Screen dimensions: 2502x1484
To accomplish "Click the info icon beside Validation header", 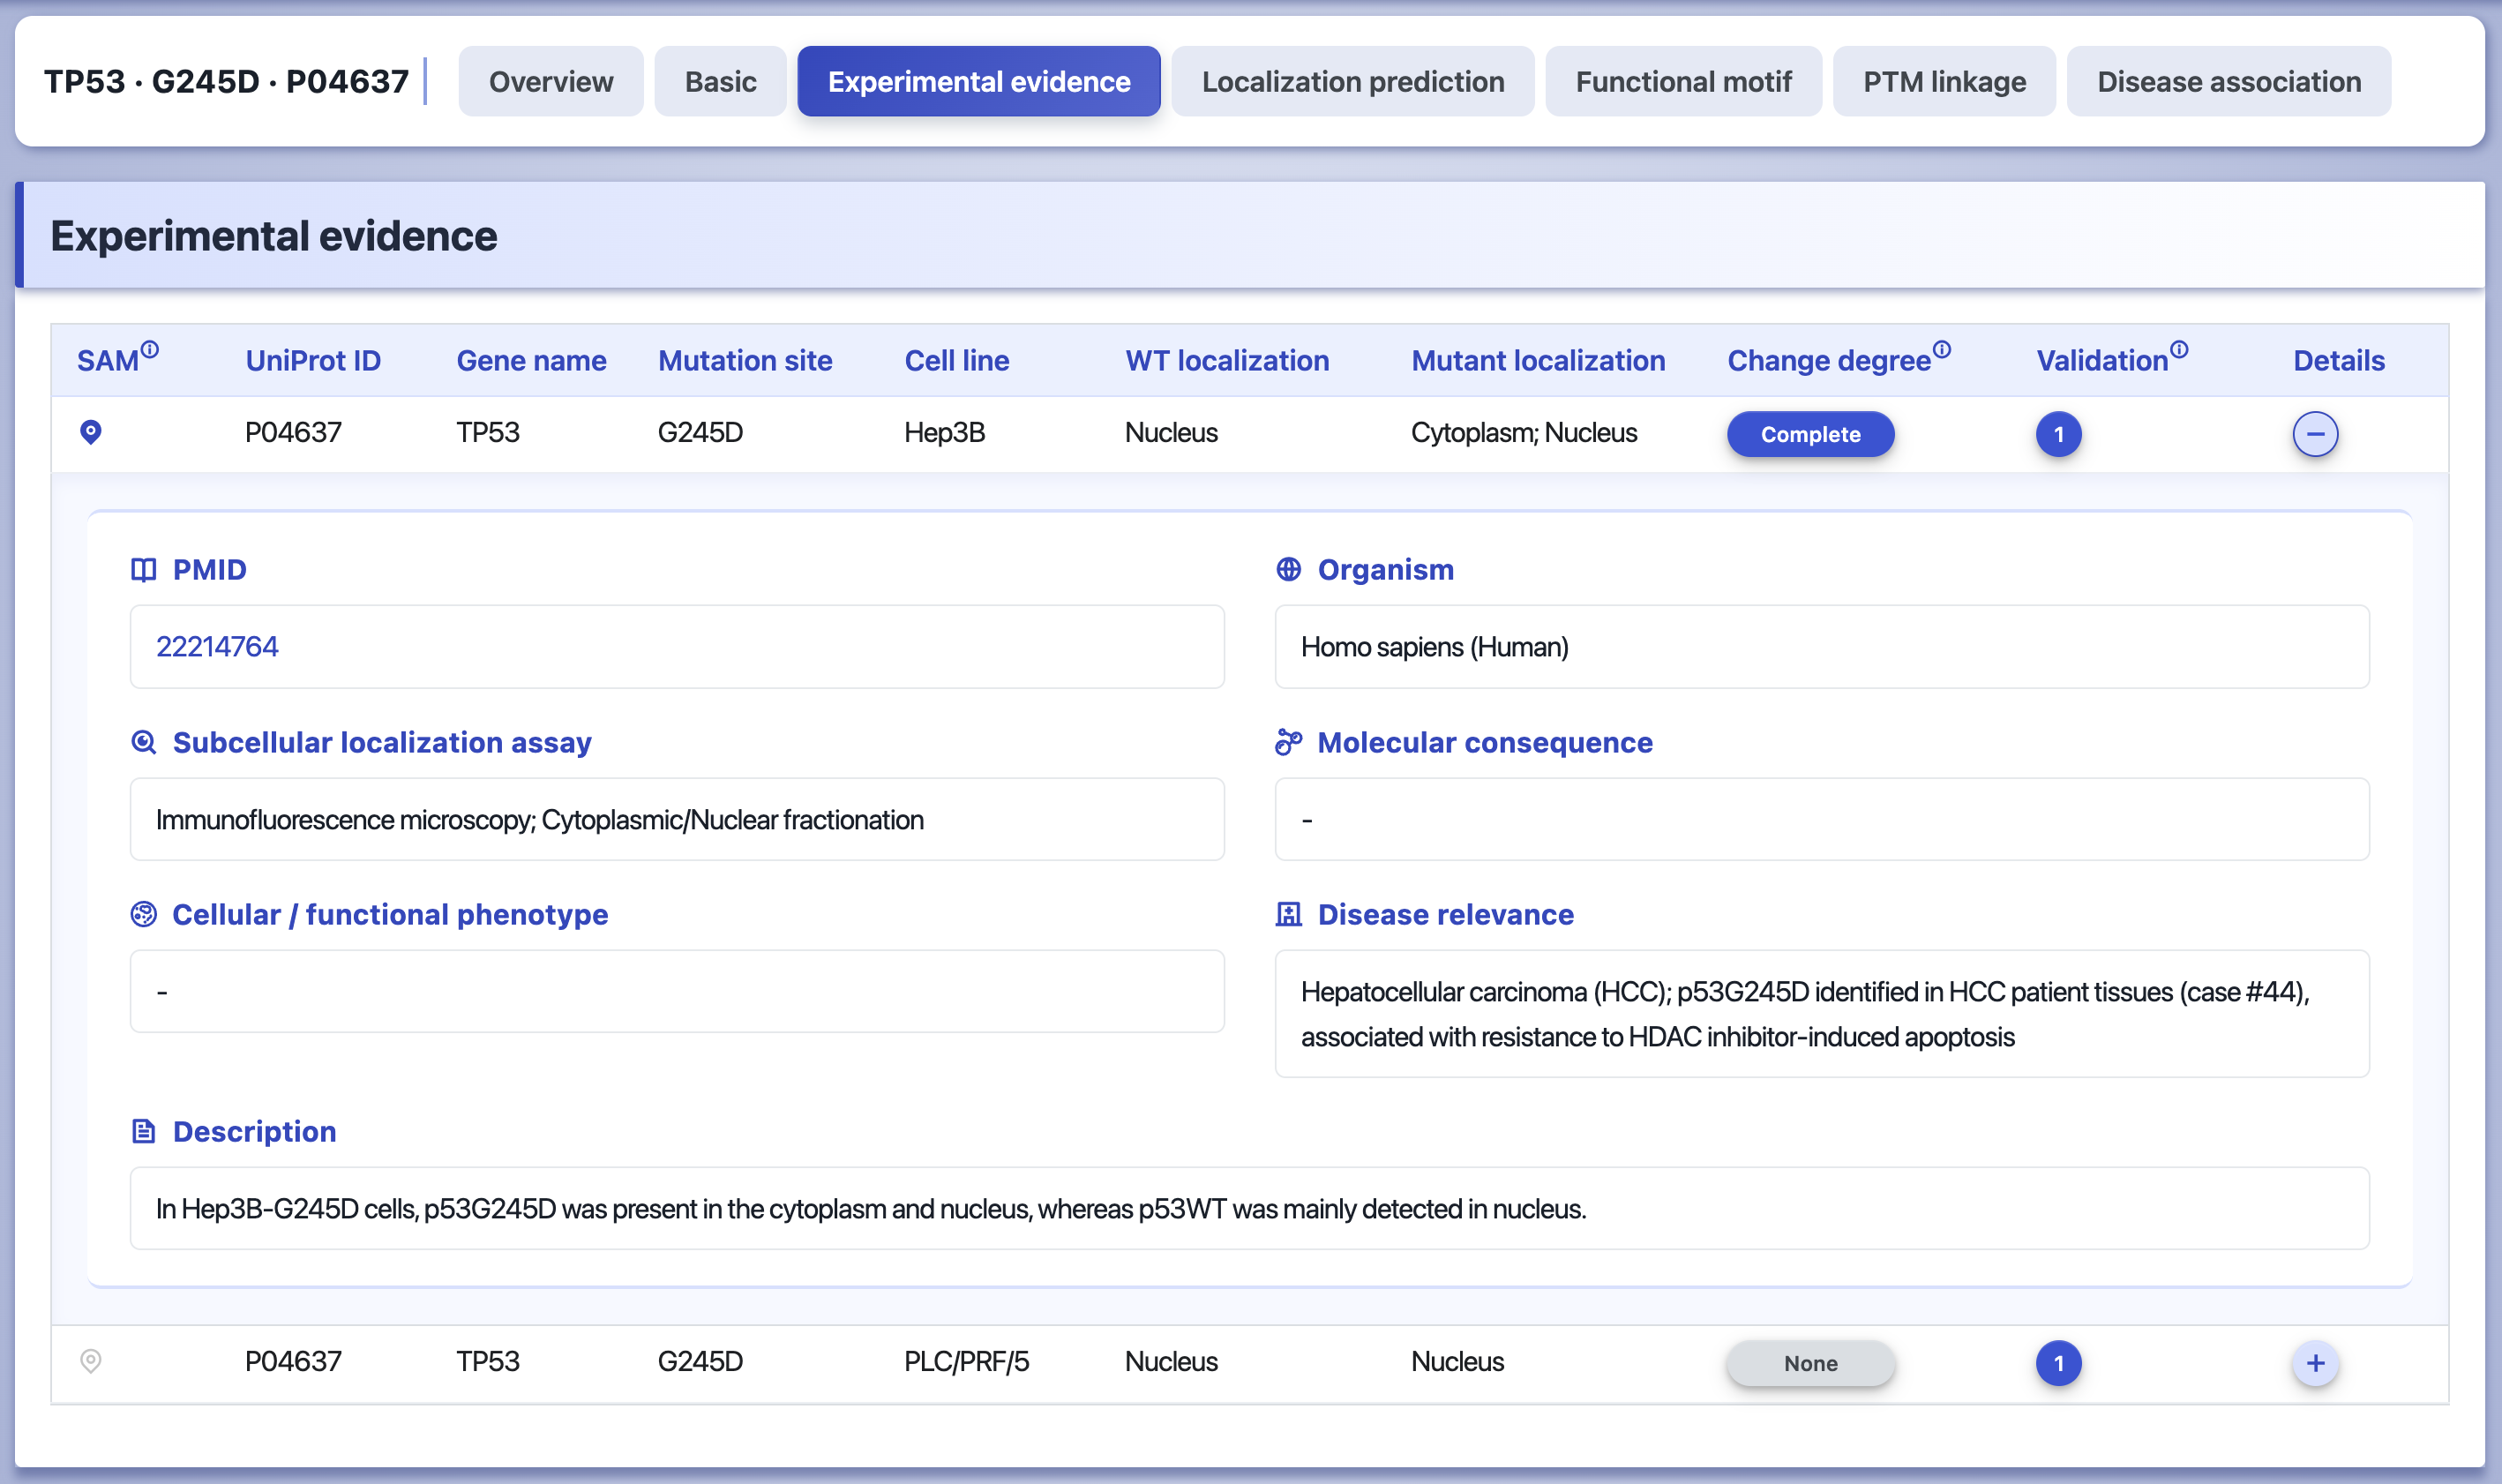I will tap(2179, 350).
